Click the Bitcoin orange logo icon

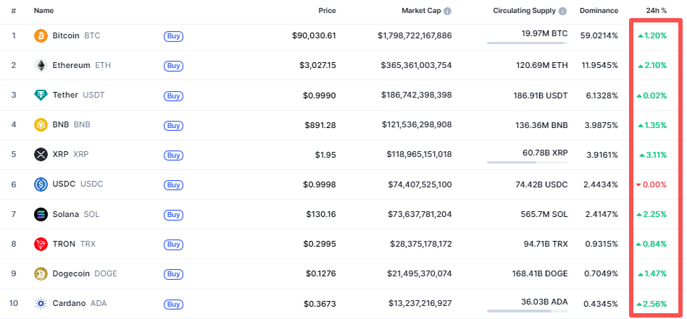[x=41, y=35]
